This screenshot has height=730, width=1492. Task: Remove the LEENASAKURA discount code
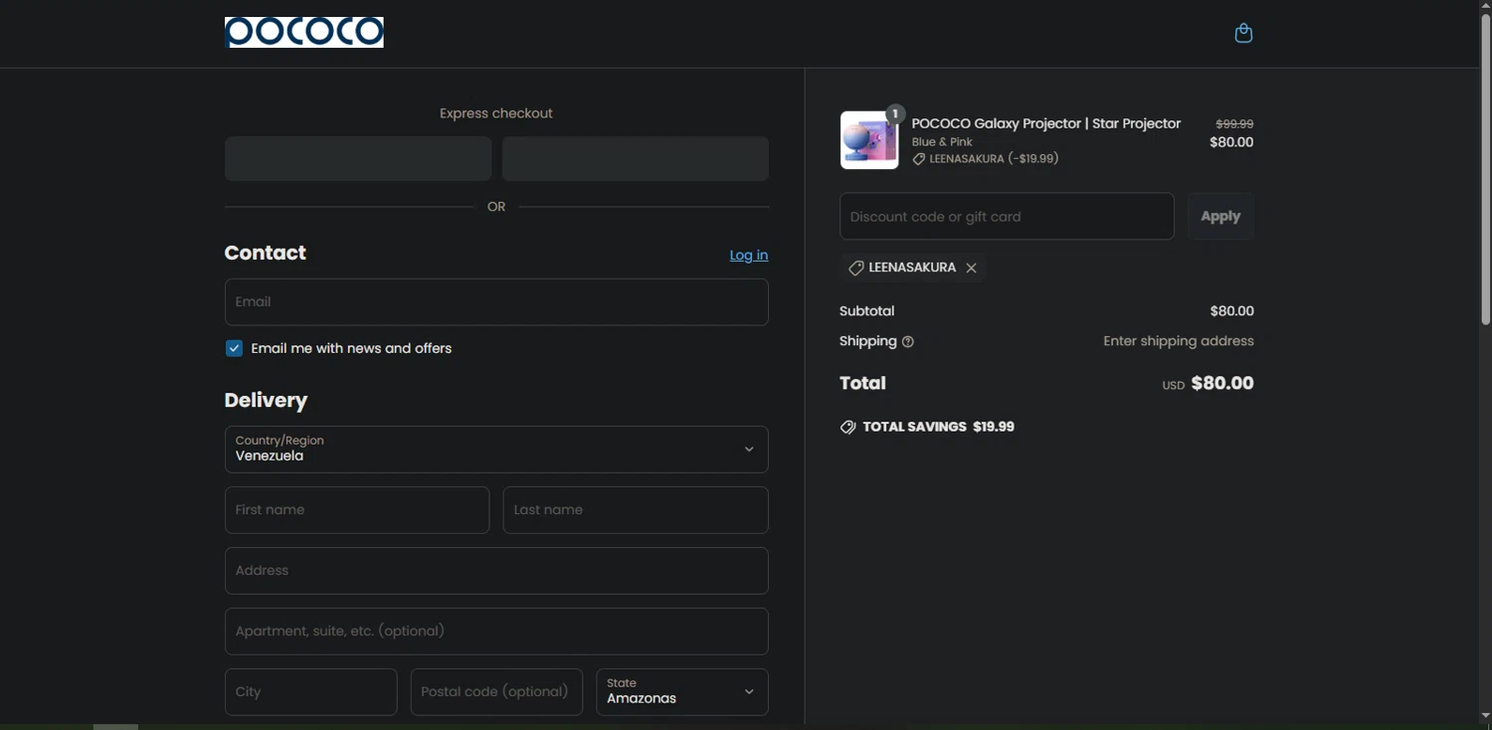coord(972,268)
